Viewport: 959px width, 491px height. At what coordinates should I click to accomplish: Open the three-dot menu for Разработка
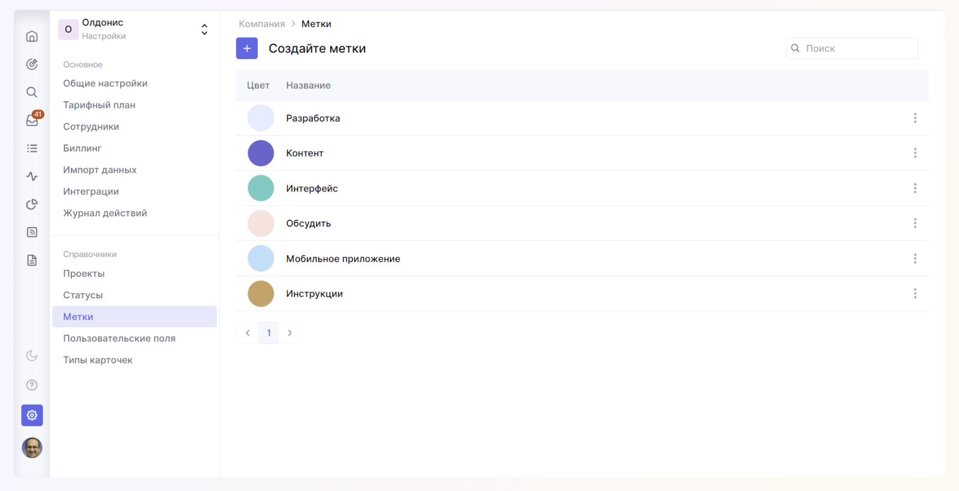915,118
